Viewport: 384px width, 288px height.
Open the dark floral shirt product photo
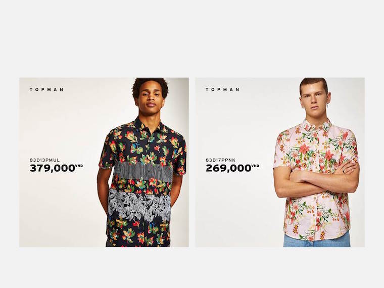click(x=141, y=162)
